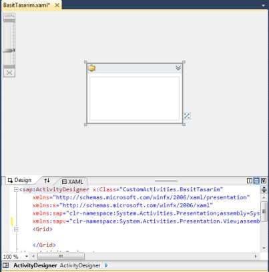Click the zoom slider thumb in designer
This screenshot has height=272, width=269.
tap(9, 51)
